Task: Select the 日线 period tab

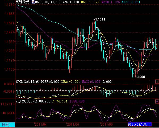Action: [x=7, y=125]
